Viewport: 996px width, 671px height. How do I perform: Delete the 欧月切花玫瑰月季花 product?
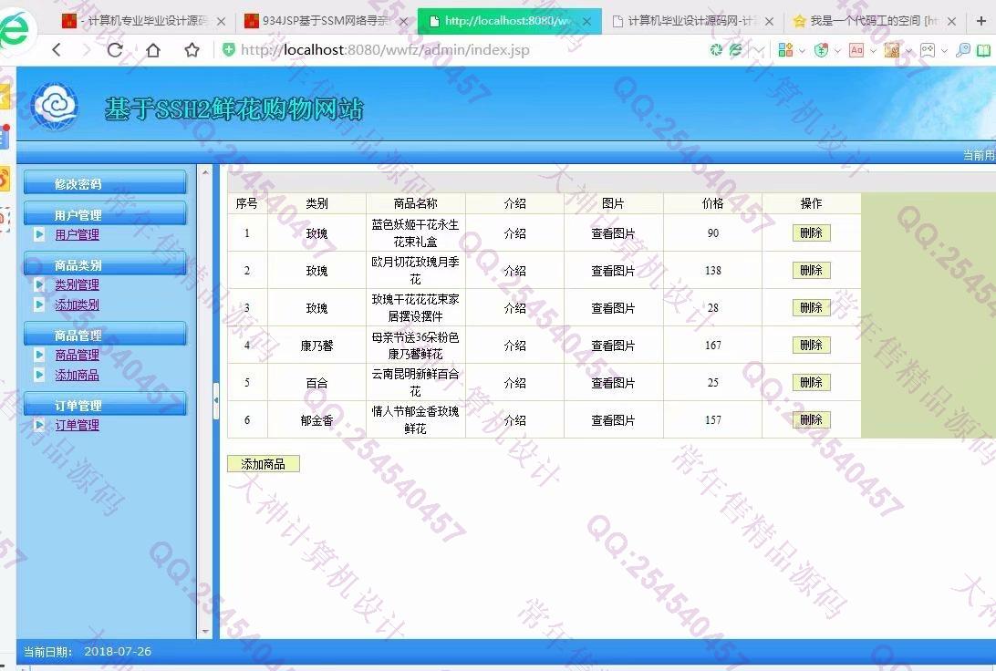click(811, 271)
